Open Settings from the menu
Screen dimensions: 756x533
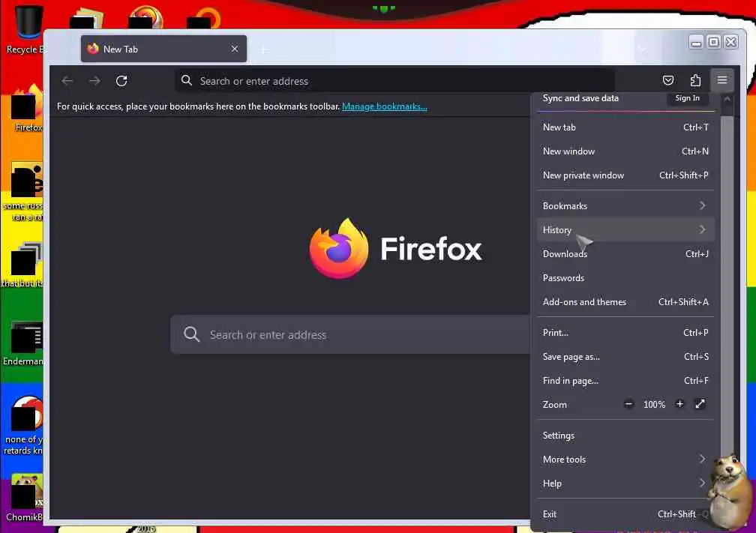pyautogui.click(x=625, y=435)
